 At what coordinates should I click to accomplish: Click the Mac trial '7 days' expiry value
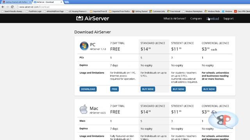[114, 129]
